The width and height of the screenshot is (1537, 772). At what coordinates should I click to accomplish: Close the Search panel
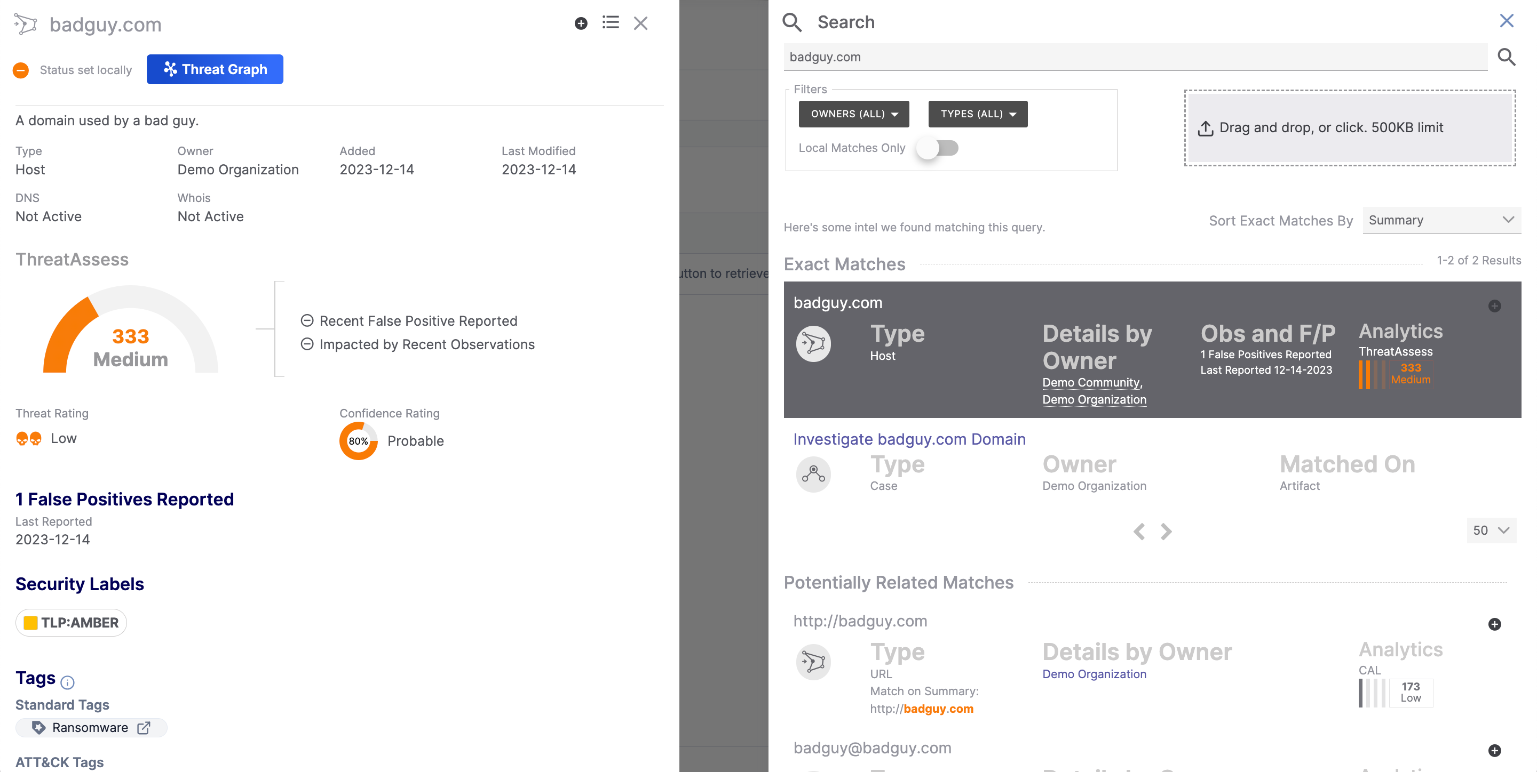pos(1507,21)
